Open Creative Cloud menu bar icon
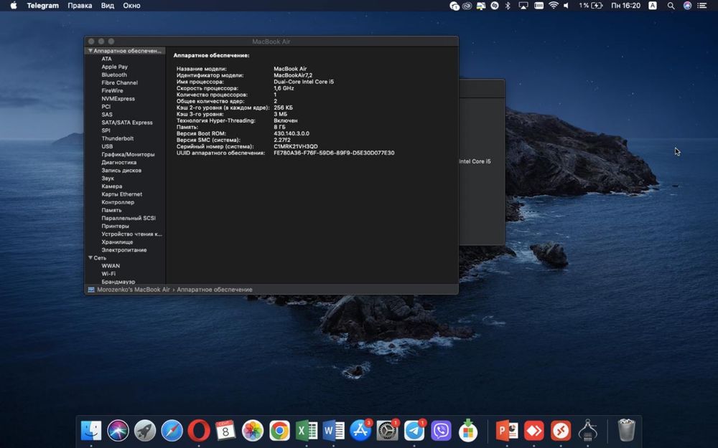Viewport: 718px width, 448px height. pyautogui.click(x=467, y=6)
